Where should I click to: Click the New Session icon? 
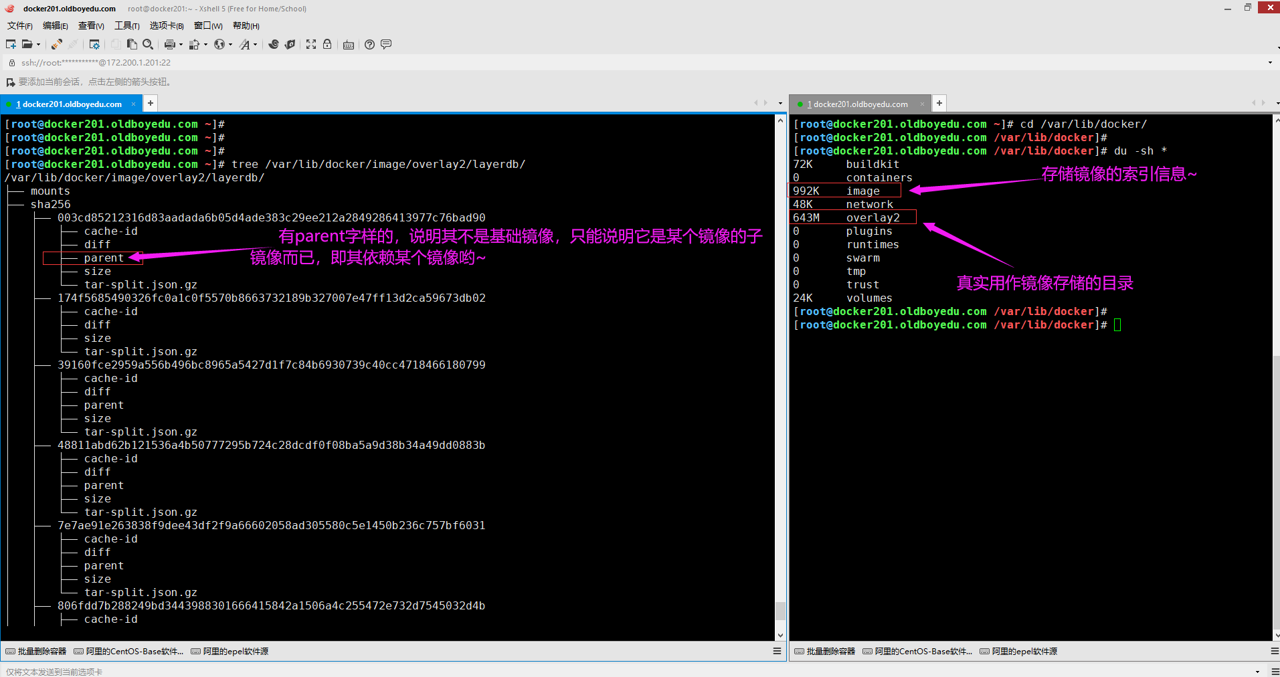tap(11, 44)
